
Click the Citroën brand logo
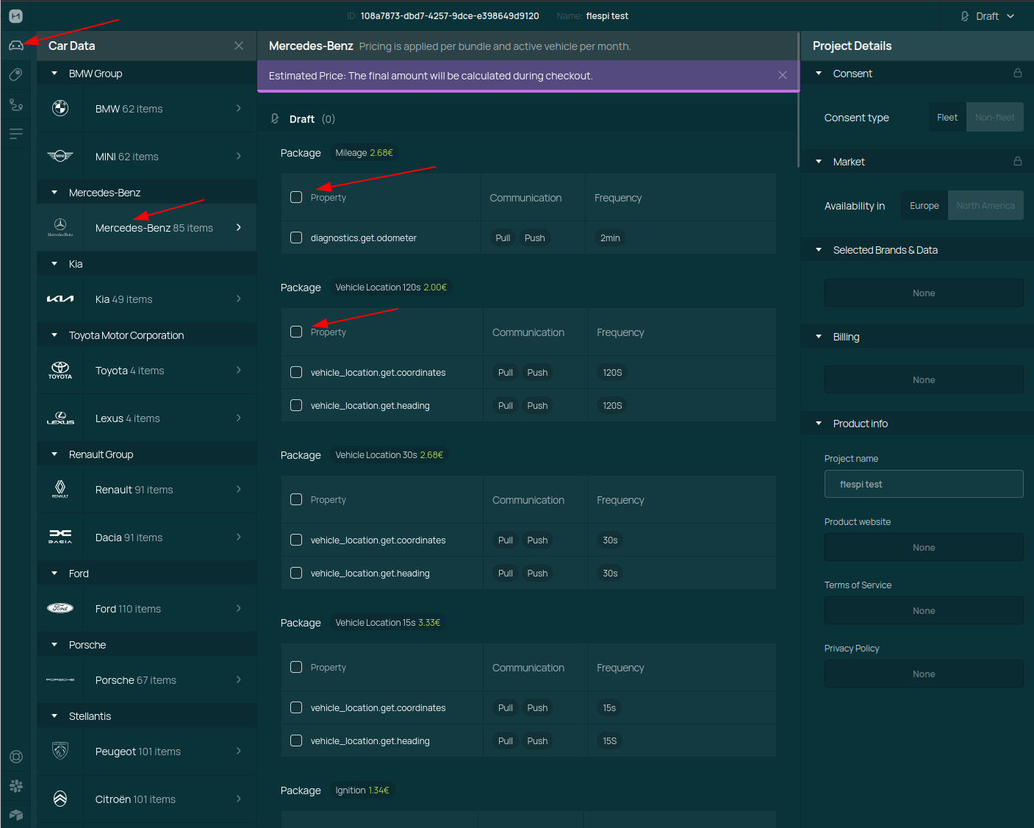pyautogui.click(x=60, y=799)
